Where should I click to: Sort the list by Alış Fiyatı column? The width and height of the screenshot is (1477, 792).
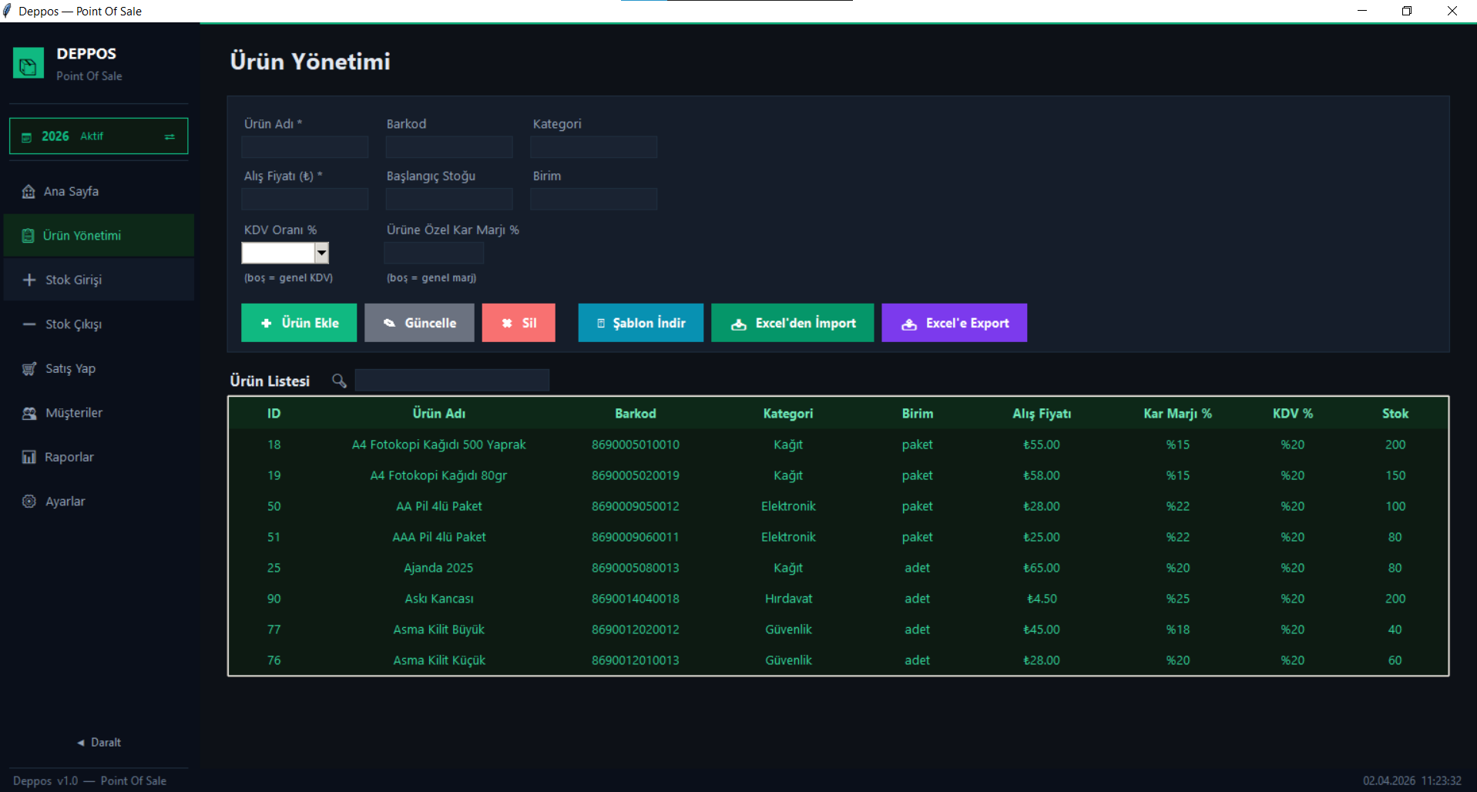coord(1041,414)
